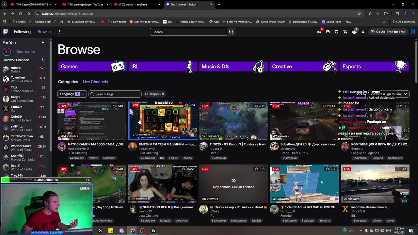Open the Creative category banner
Image resolution: width=418 pixels, height=235 pixels.
click(x=304, y=66)
